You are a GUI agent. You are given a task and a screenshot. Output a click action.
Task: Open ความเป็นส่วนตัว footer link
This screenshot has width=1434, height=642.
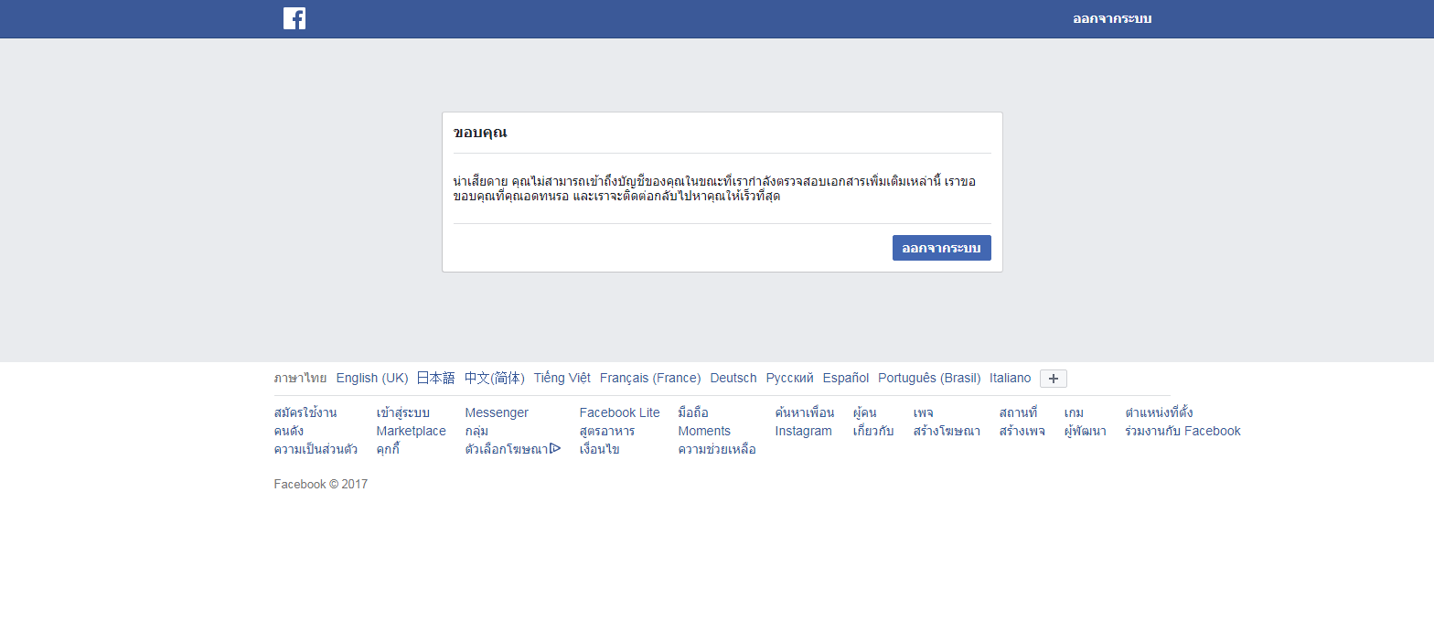point(316,449)
